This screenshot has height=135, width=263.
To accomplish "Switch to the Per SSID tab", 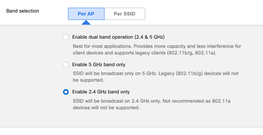I will pyautogui.click(x=125, y=14).
